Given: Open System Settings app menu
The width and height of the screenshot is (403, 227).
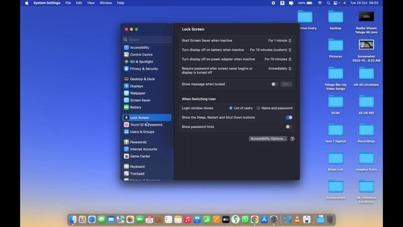Looking at the screenshot, I should (47, 3).
